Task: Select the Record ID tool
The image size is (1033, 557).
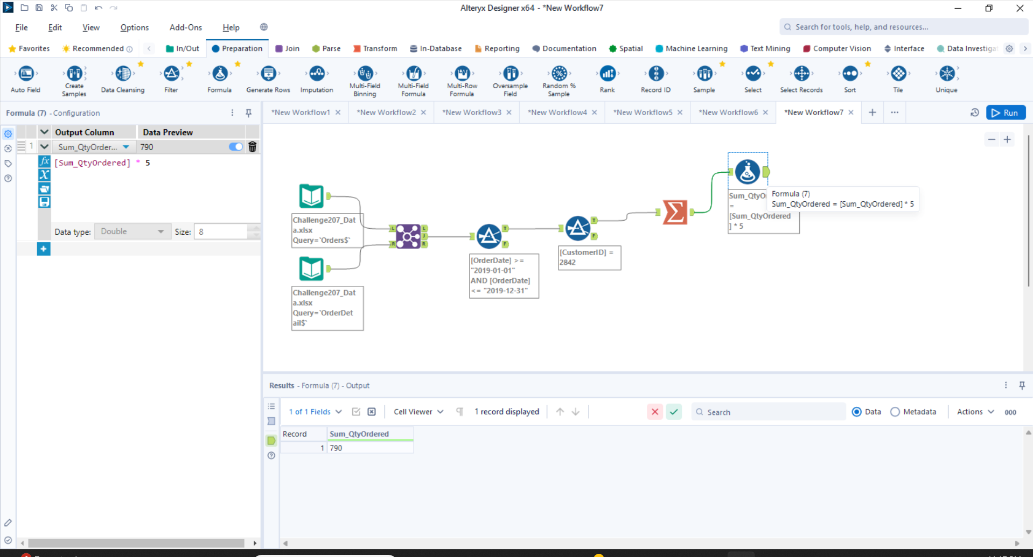Action: (656, 79)
